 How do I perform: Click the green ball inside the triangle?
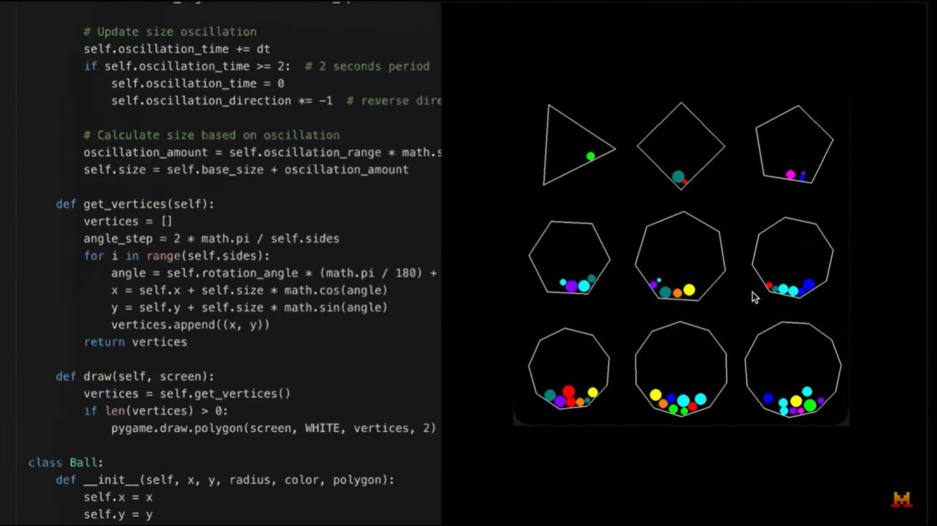tap(591, 156)
